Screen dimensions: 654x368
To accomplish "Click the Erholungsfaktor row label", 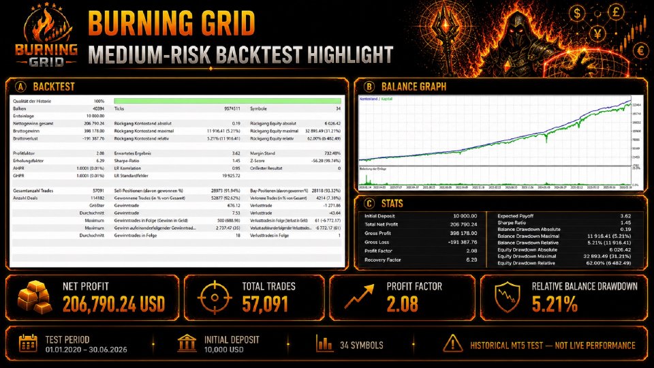I will tap(28, 161).
